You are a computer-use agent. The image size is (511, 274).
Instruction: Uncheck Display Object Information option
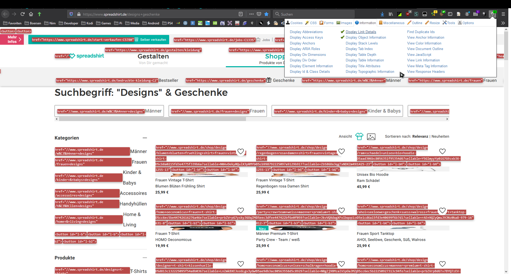click(366, 38)
